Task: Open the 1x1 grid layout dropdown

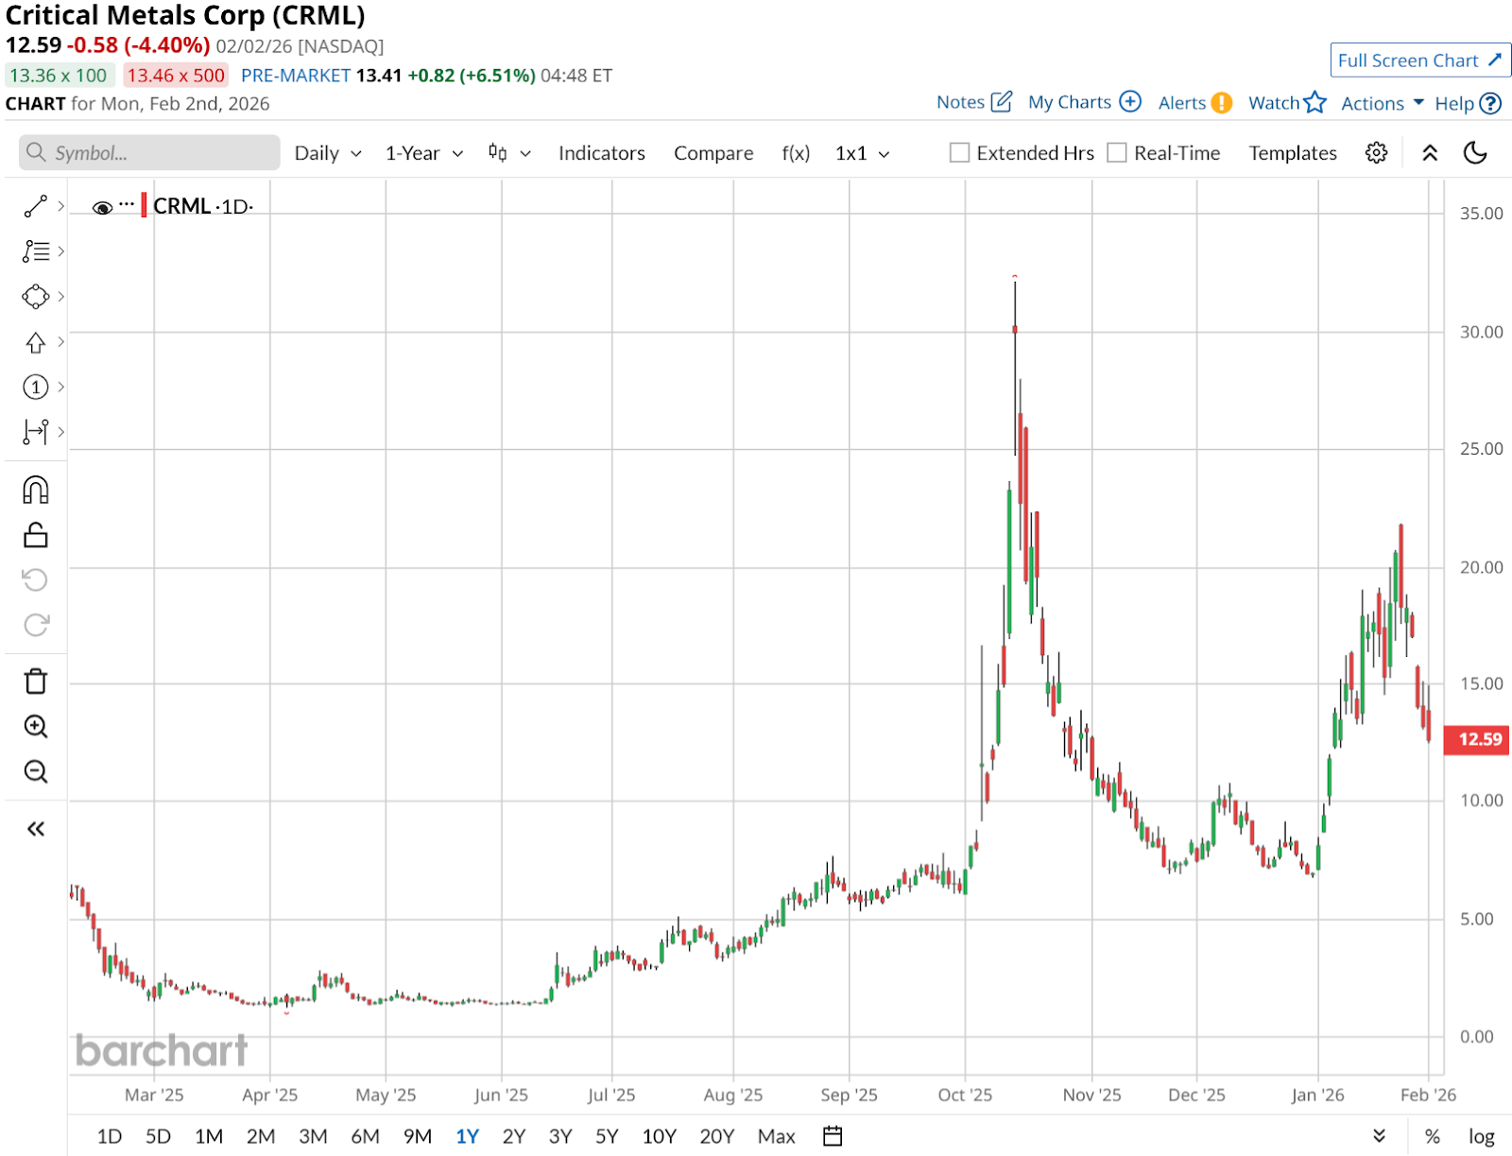Action: [x=863, y=153]
